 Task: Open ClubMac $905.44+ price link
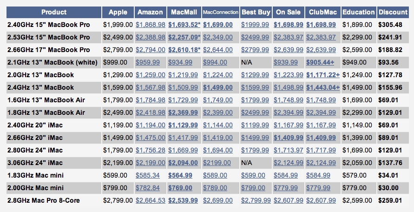tap(320, 62)
